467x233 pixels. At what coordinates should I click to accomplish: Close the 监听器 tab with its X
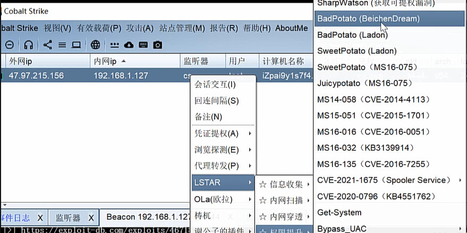click(x=91, y=218)
